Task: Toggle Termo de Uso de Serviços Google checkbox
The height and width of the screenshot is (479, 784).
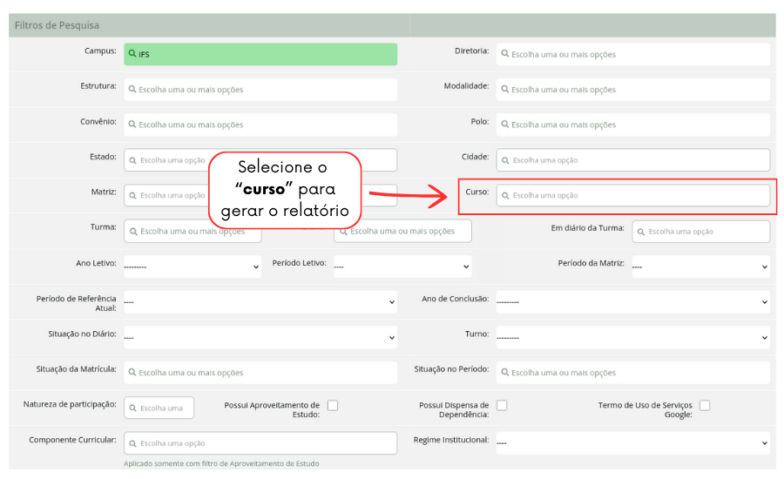Action: click(x=705, y=406)
